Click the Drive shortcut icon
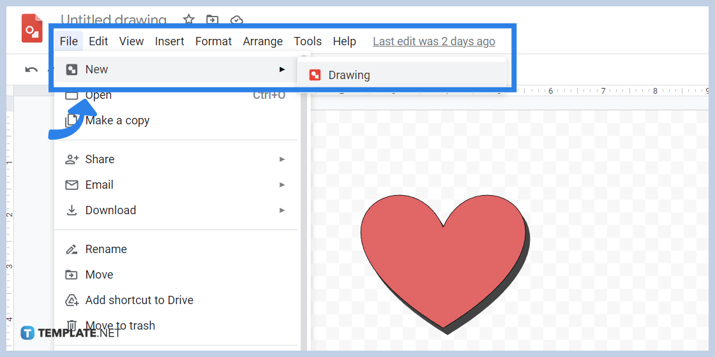715x357 pixels. click(x=71, y=300)
